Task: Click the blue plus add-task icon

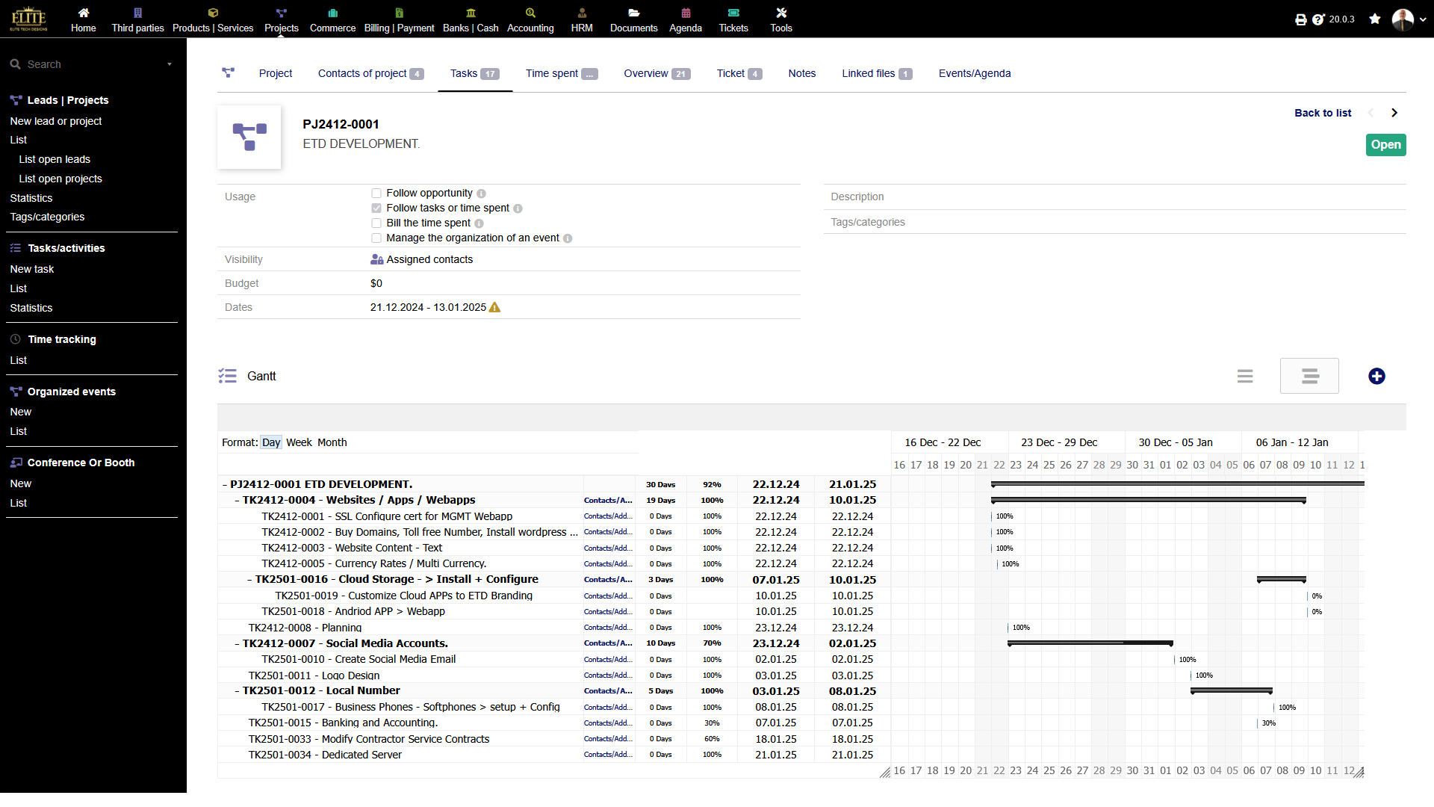Action: (x=1376, y=376)
